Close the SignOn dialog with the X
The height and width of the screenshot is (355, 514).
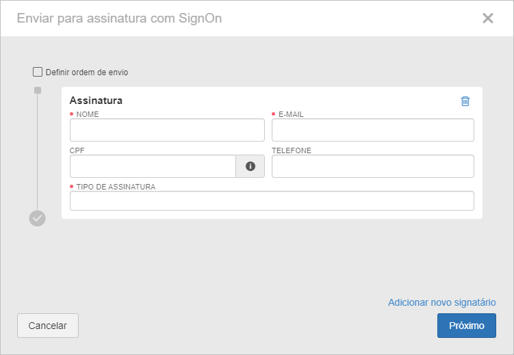[488, 18]
